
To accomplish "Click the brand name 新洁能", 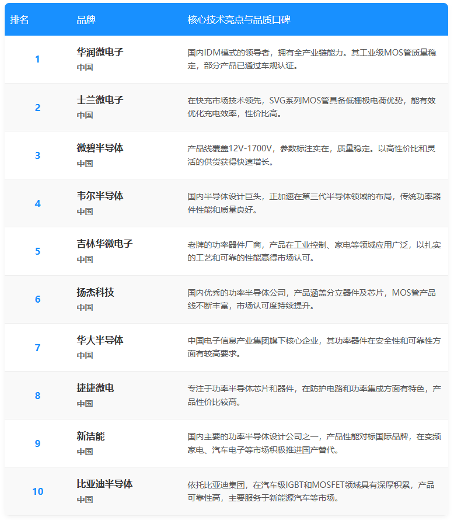I will click(x=90, y=436).
